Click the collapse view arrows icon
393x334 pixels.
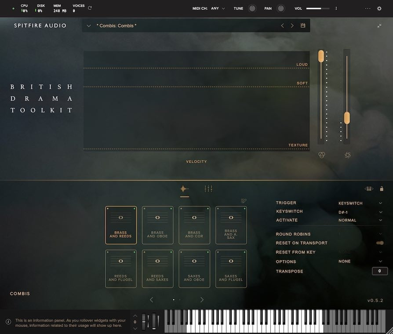tap(379, 25)
